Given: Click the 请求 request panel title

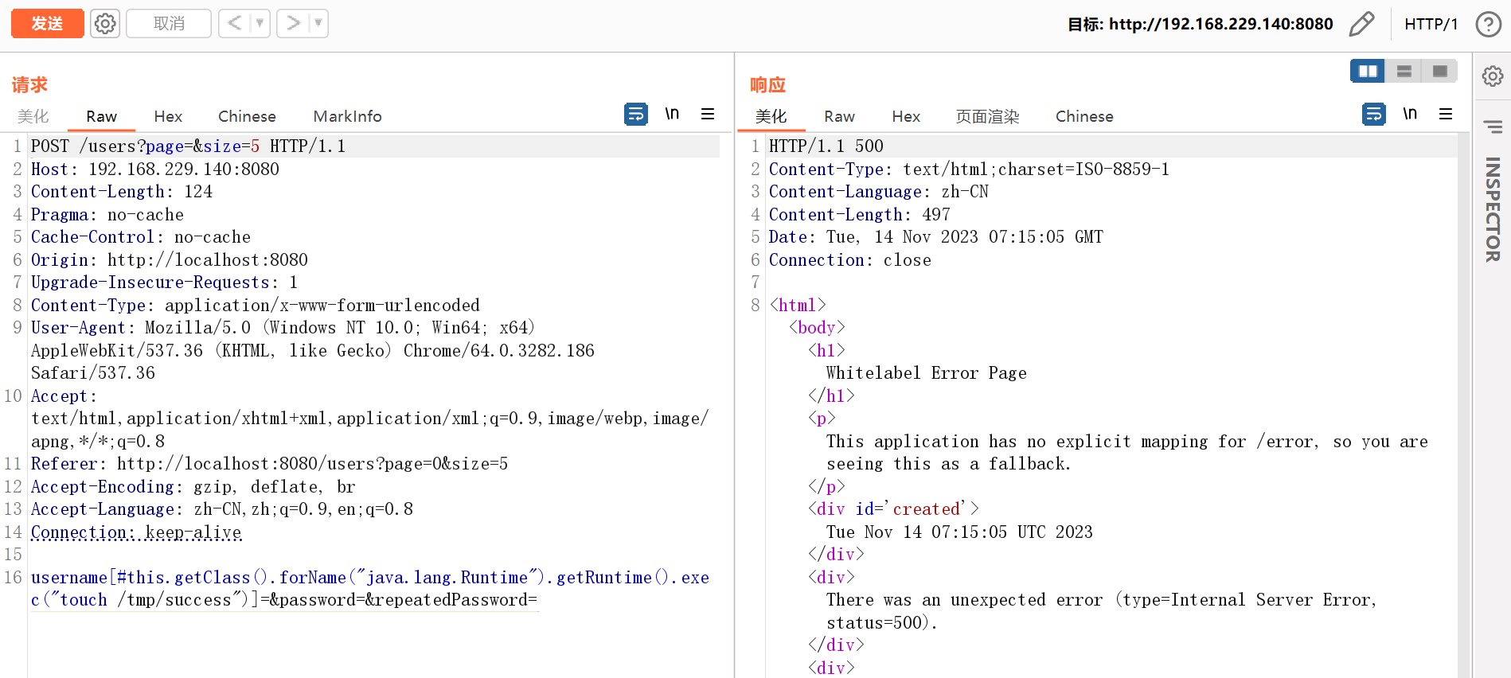Looking at the screenshot, I should (x=29, y=85).
